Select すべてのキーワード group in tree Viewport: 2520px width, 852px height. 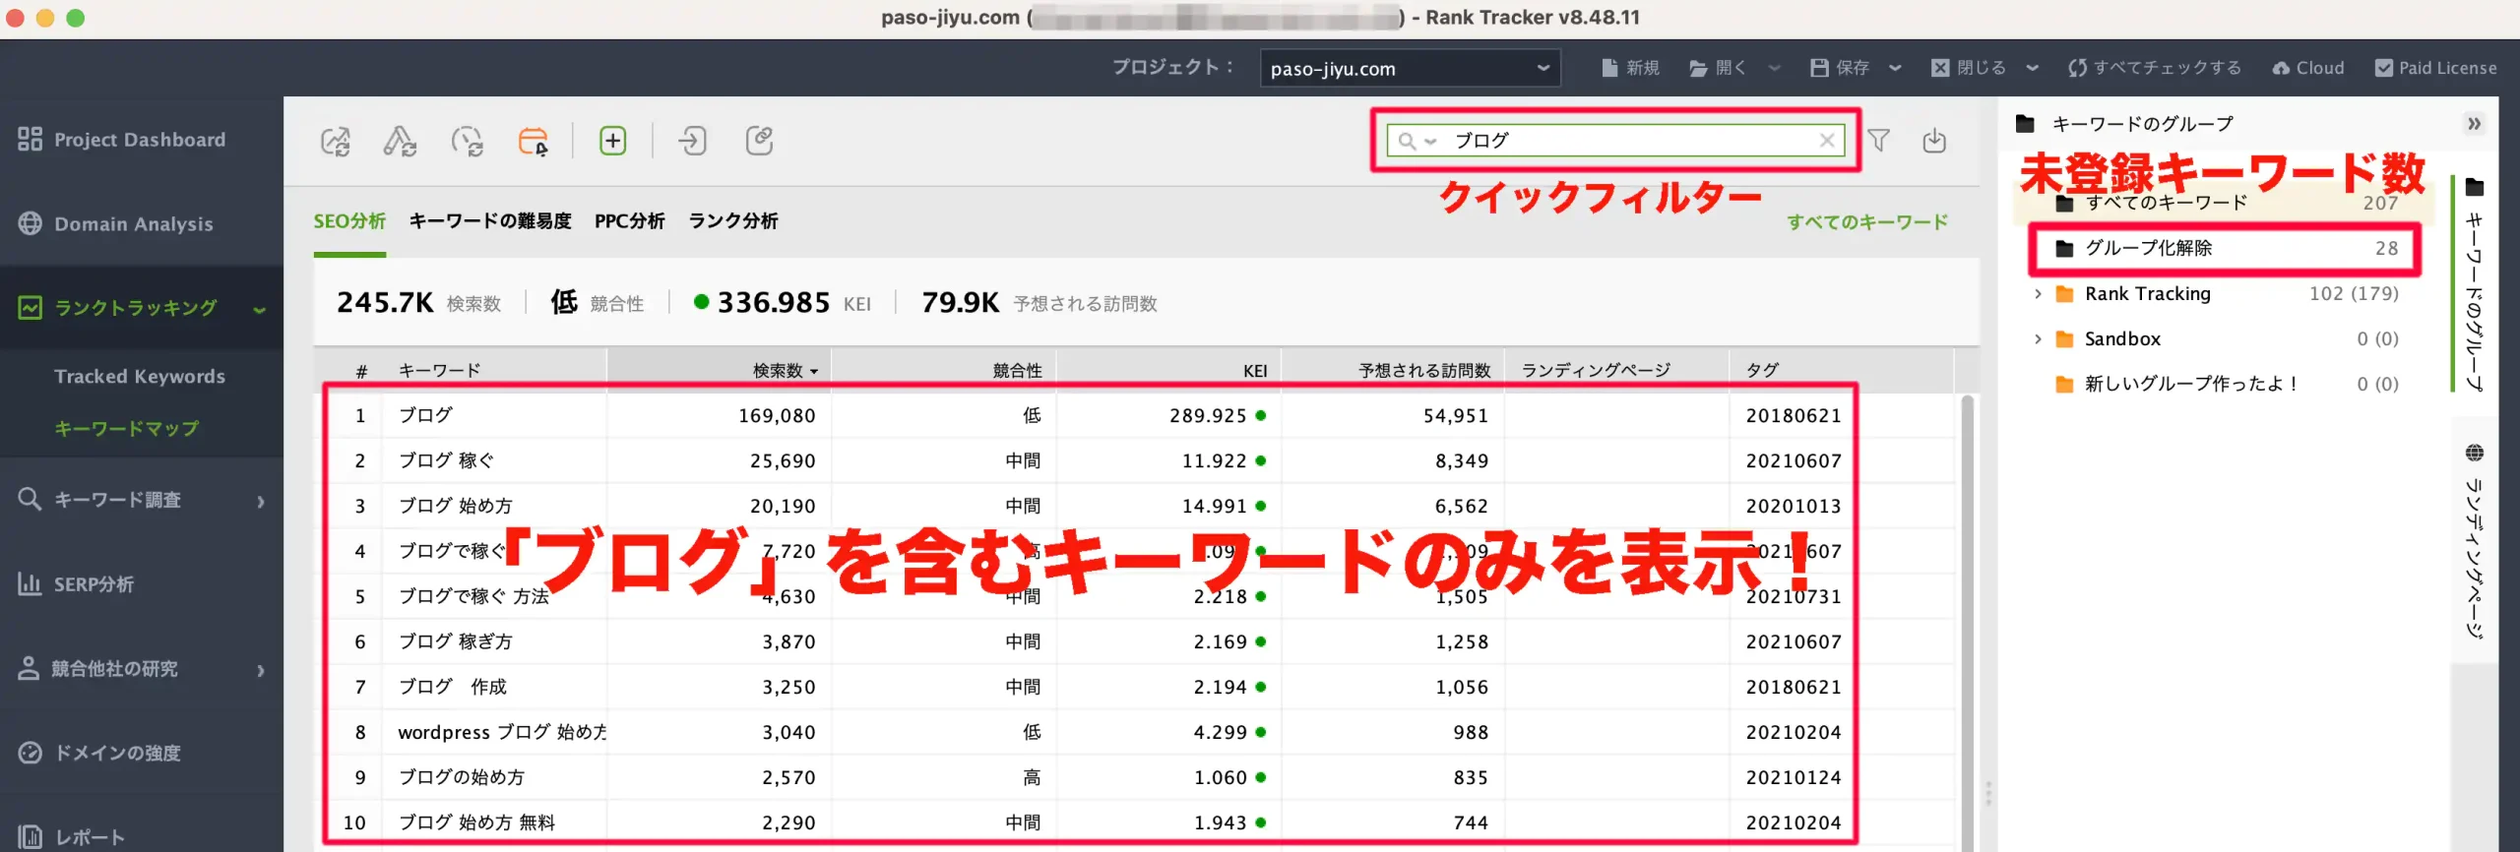coord(2225,204)
